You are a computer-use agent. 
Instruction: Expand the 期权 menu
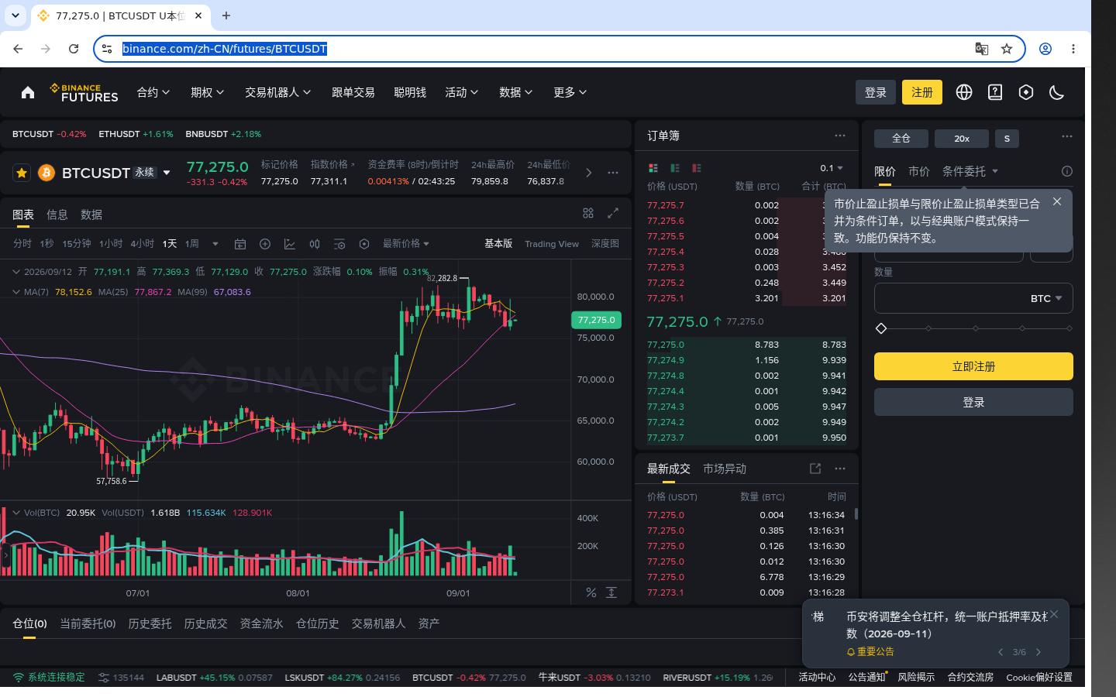(x=208, y=92)
